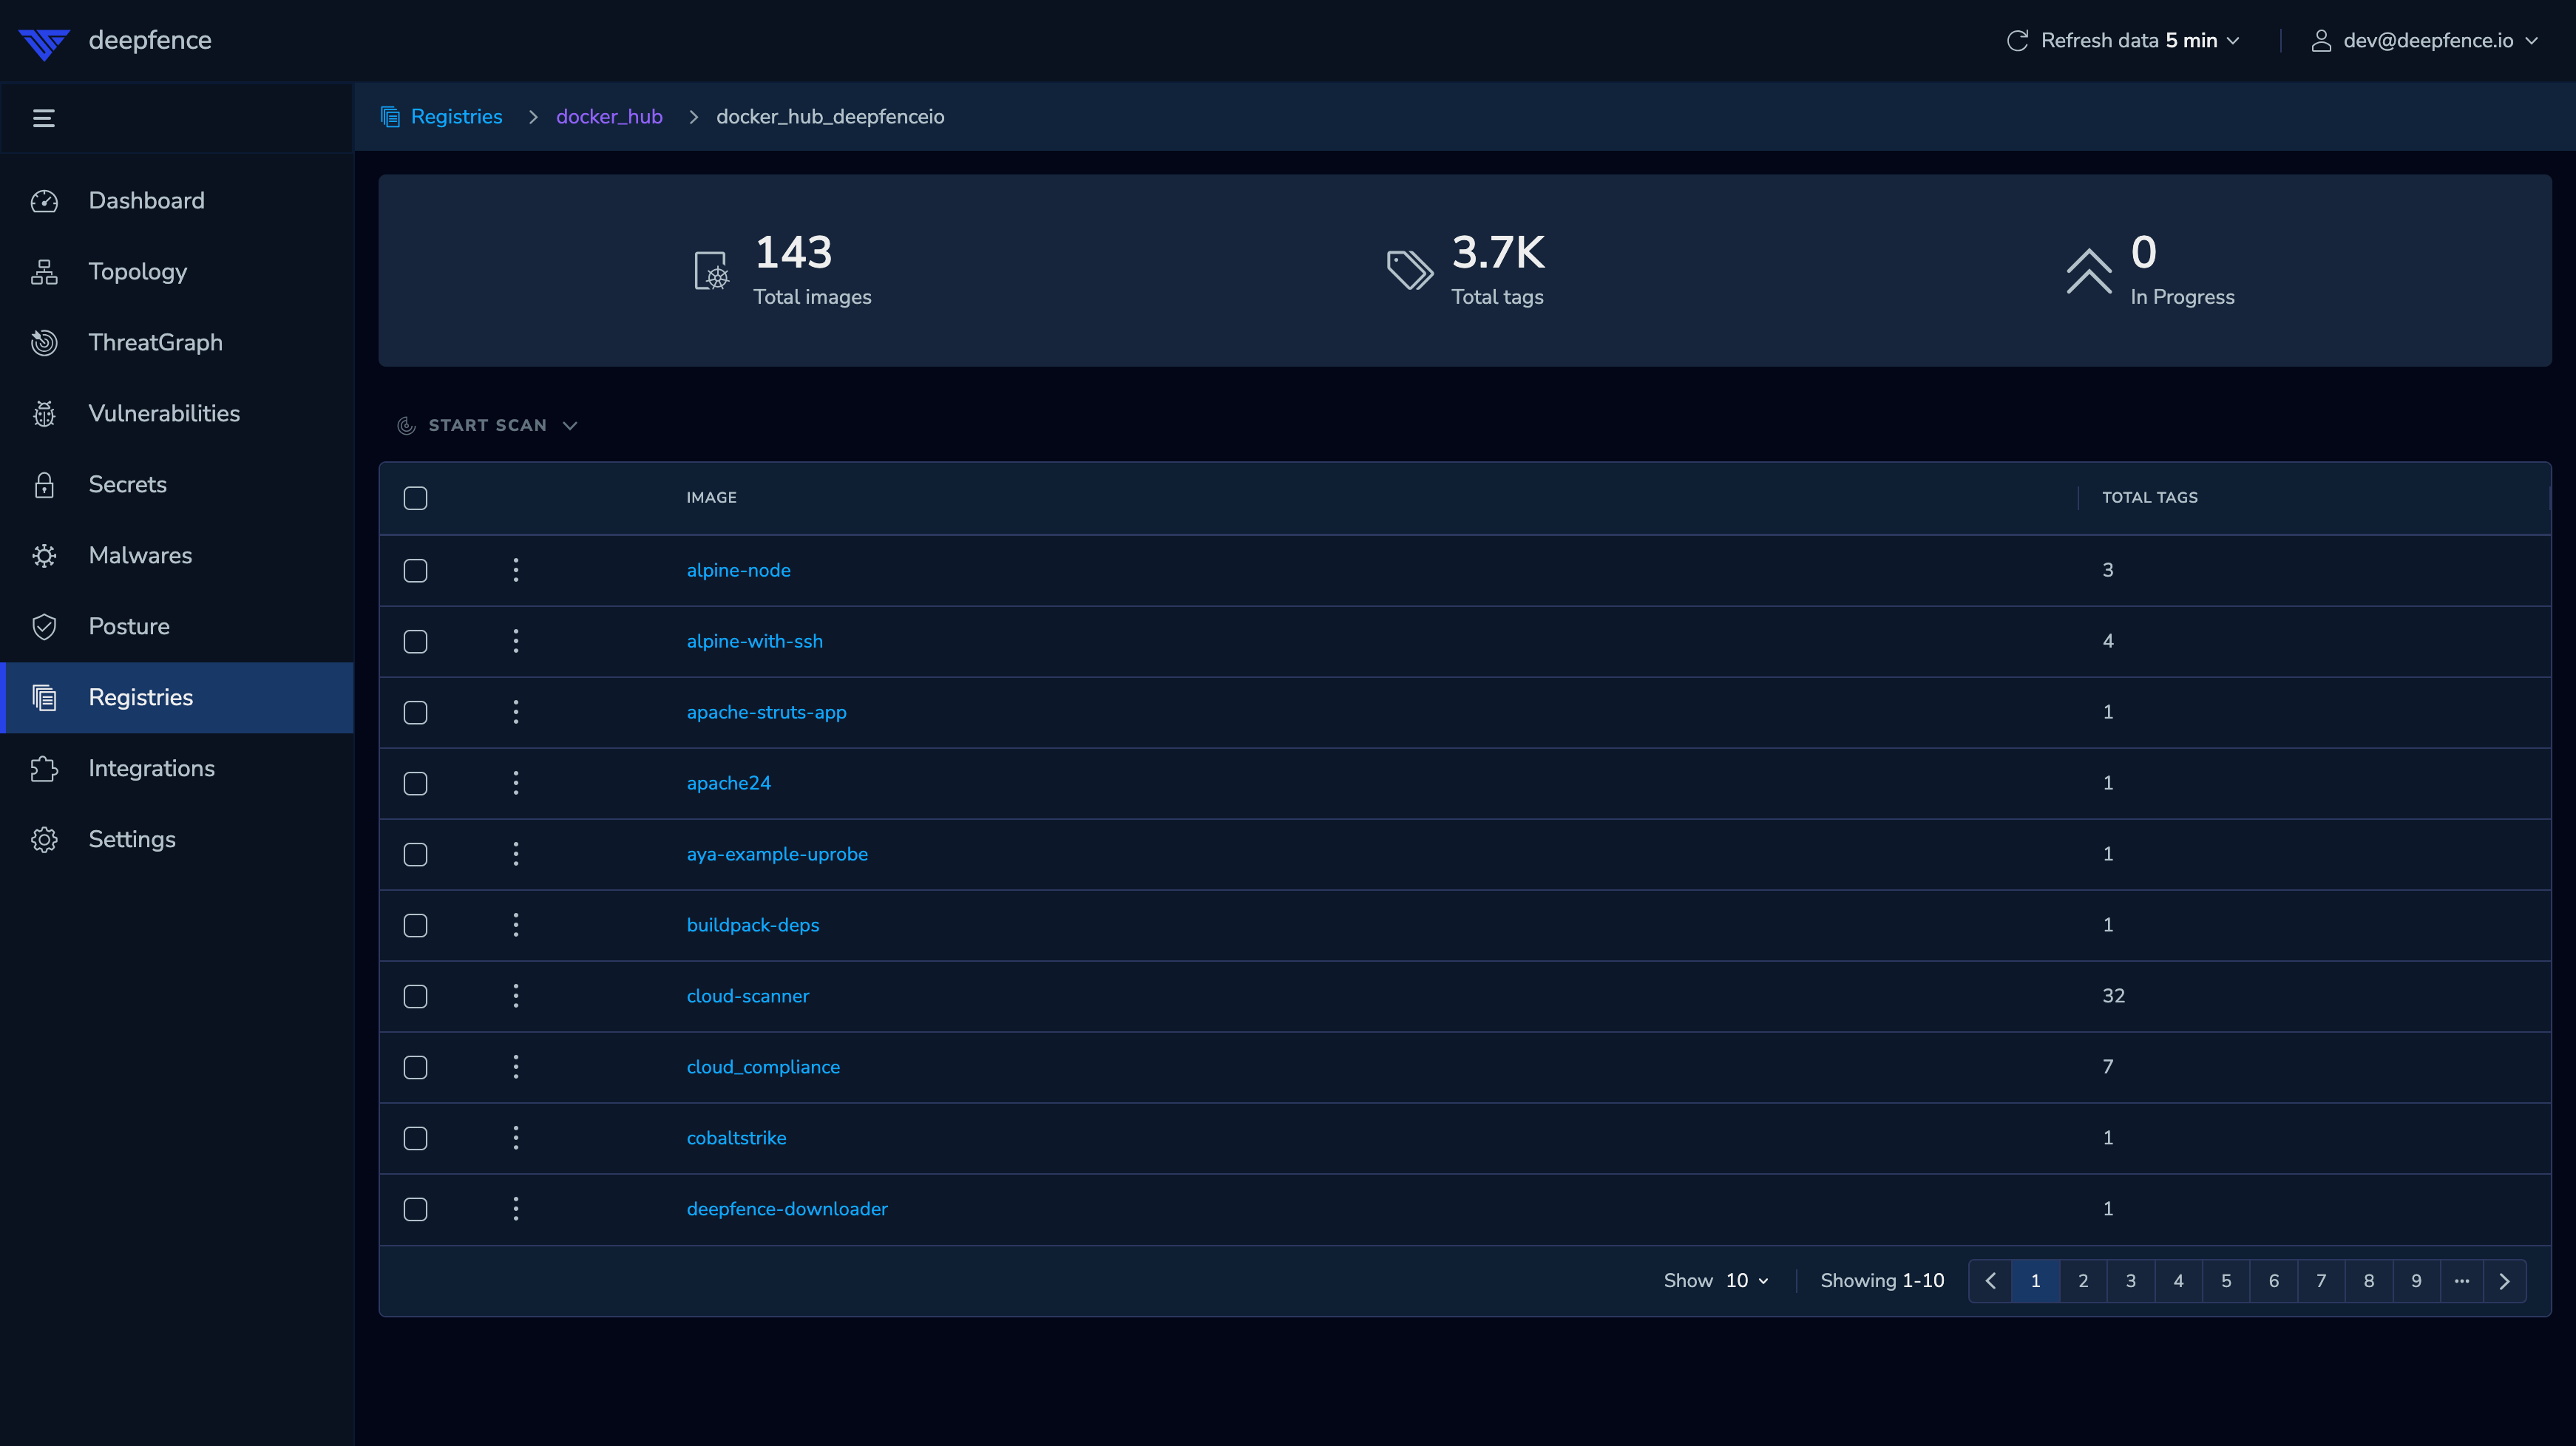Viewport: 2576px width, 1446px height.
Task: Open the Show 10 rows dropdown
Action: [1746, 1281]
